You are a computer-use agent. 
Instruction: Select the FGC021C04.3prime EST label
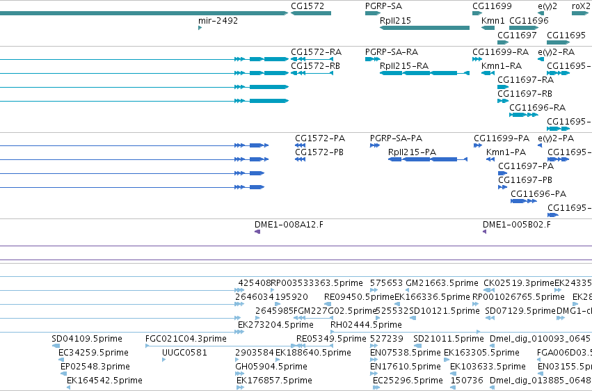coord(186,339)
